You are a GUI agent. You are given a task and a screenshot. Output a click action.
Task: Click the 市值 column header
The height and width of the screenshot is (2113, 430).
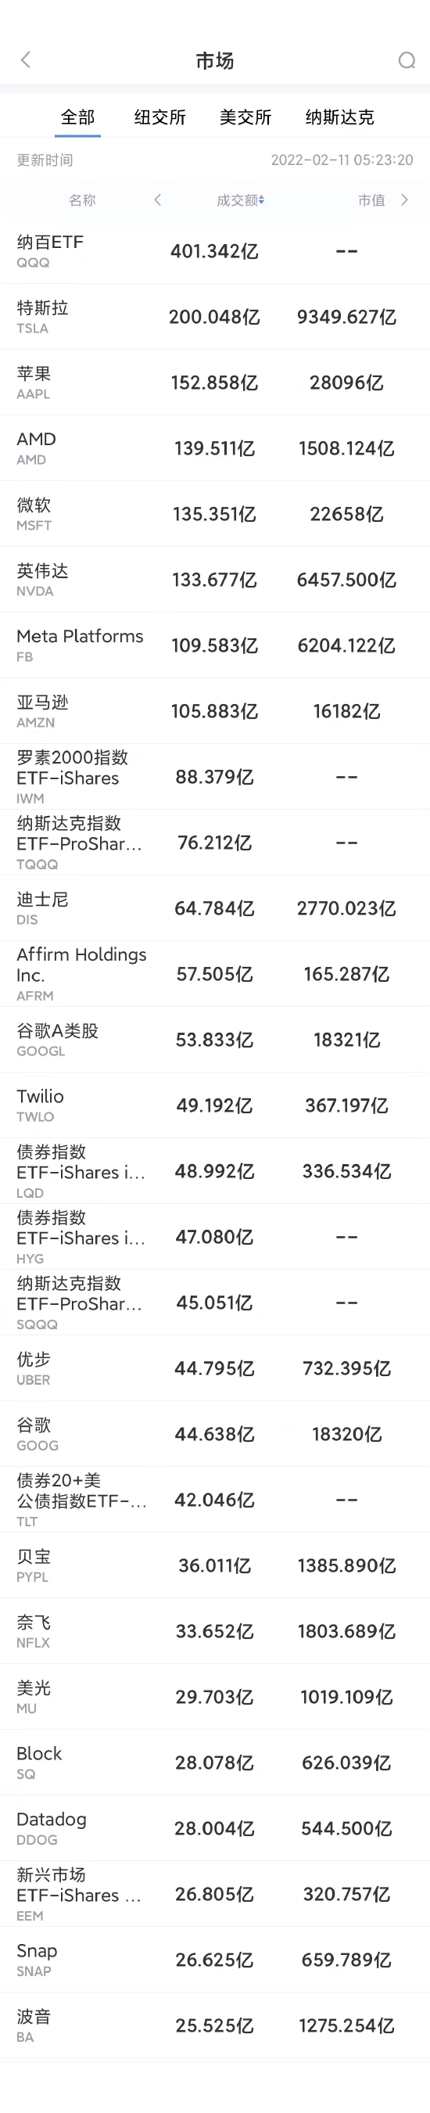[x=371, y=200]
